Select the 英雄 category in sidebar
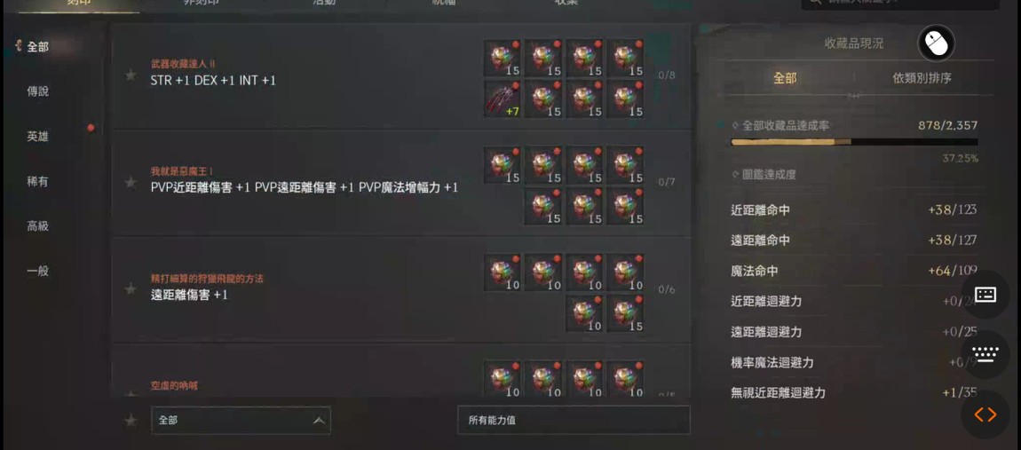Viewport: 1021px width, 450px height. click(x=38, y=137)
